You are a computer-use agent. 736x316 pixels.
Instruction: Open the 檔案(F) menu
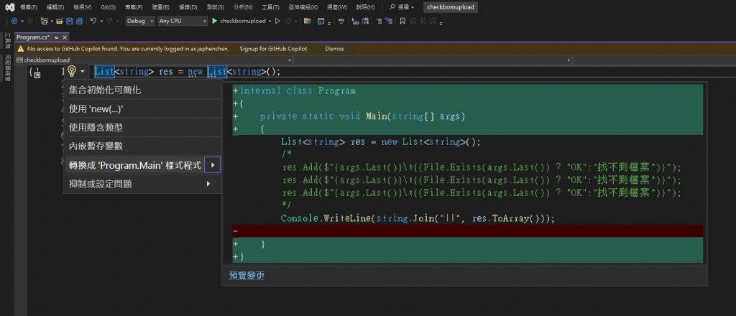(29, 7)
